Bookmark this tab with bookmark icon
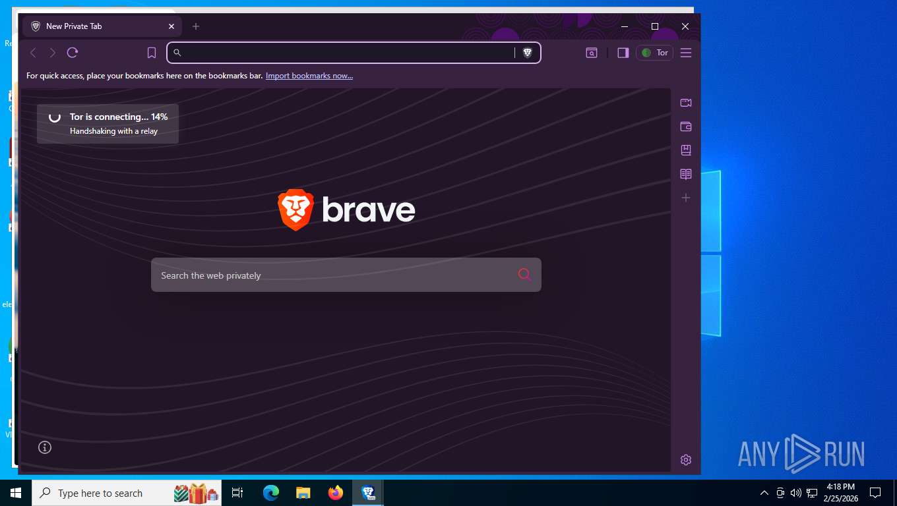The height and width of the screenshot is (506, 897). (x=152, y=53)
